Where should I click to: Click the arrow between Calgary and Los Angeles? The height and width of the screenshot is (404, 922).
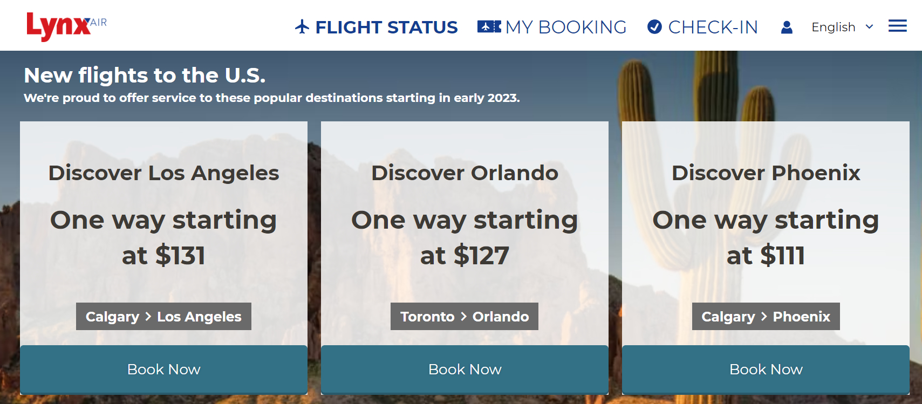[x=148, y=317]
